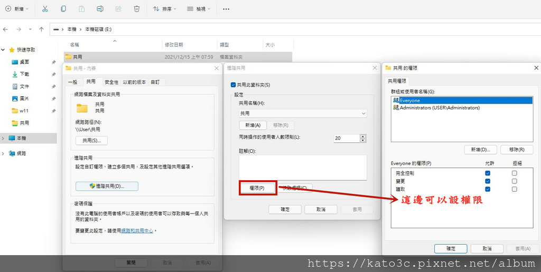The height and width of the screenshot is (272, 541).
Task: Expand the 共用名稱 combo box
Action: [x=363, y=113]
